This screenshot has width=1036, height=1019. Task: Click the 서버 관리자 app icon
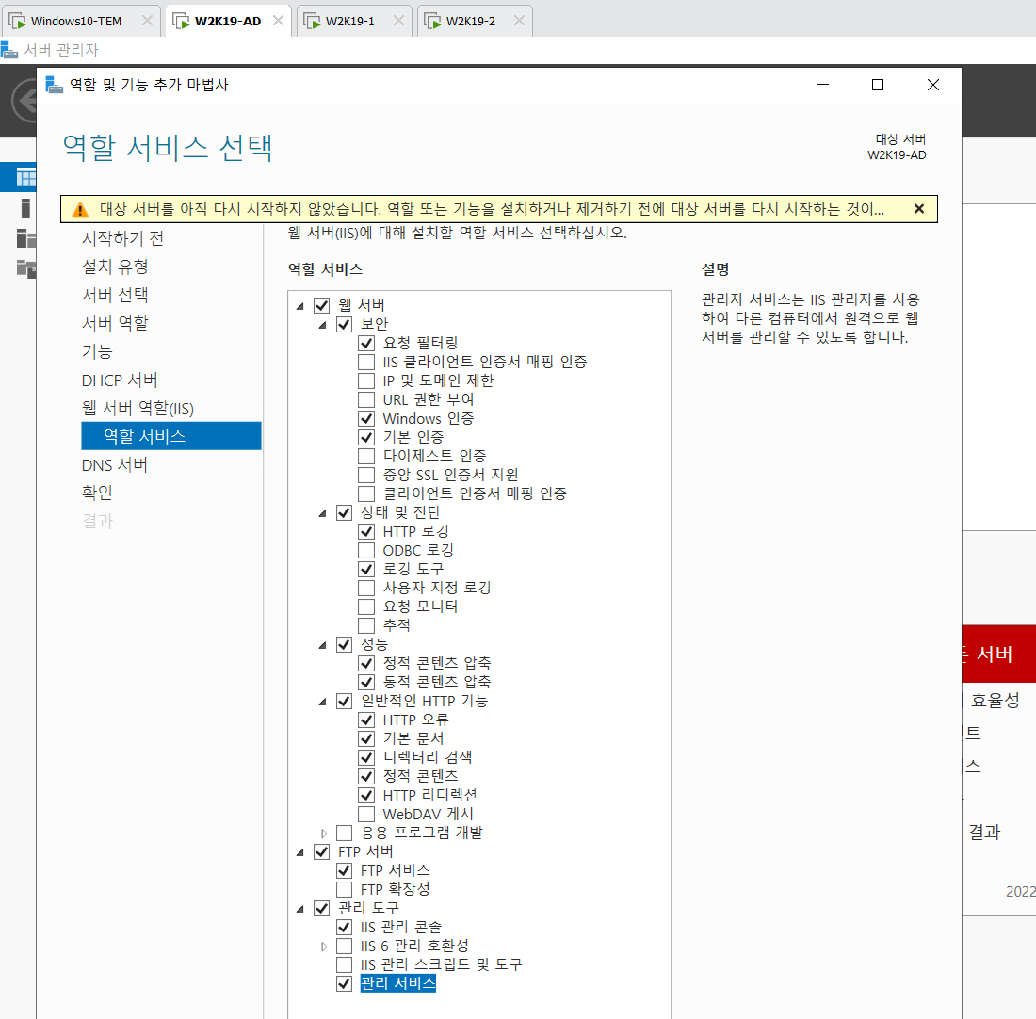[9, 50]
